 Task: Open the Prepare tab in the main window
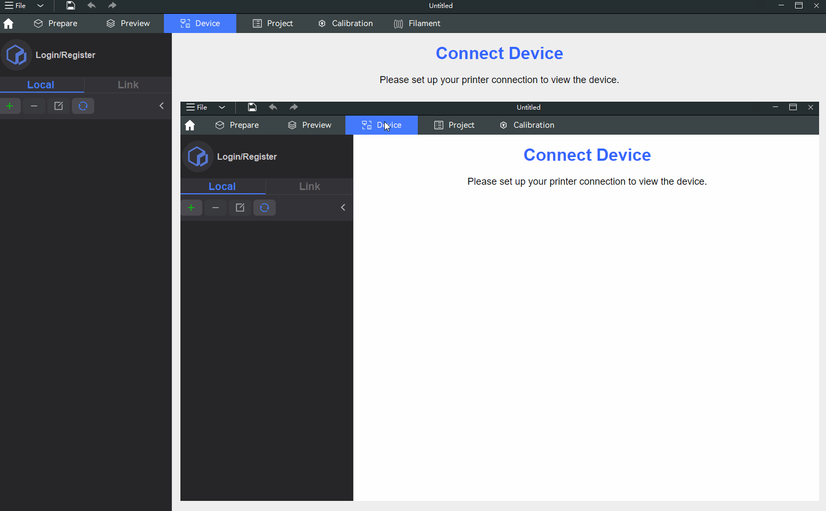[56, 23]
